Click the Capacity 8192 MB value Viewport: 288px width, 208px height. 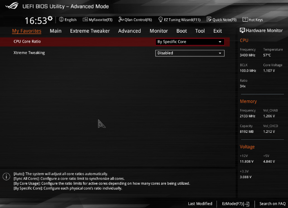coord(246,132)
